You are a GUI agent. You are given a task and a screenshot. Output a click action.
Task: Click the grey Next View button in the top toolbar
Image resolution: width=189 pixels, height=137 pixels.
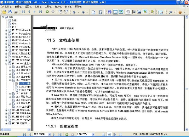[x=53, y=12]
